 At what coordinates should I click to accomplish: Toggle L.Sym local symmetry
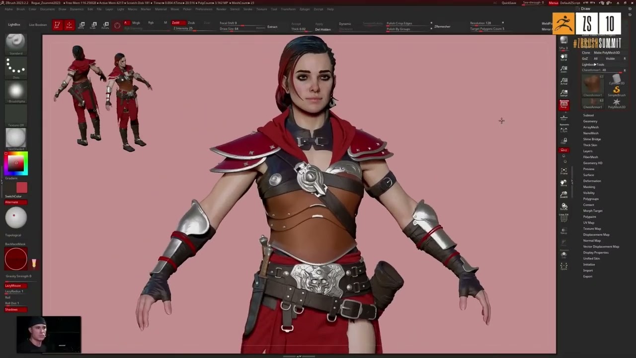point(563,129)
